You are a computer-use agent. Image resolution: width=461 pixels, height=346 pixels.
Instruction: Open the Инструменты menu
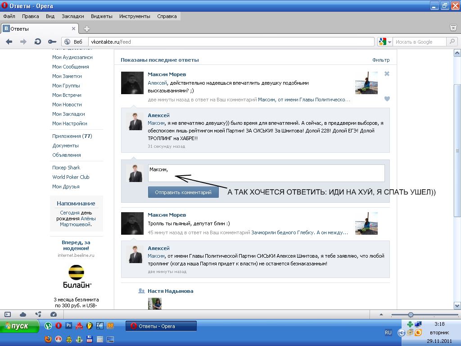135,16
